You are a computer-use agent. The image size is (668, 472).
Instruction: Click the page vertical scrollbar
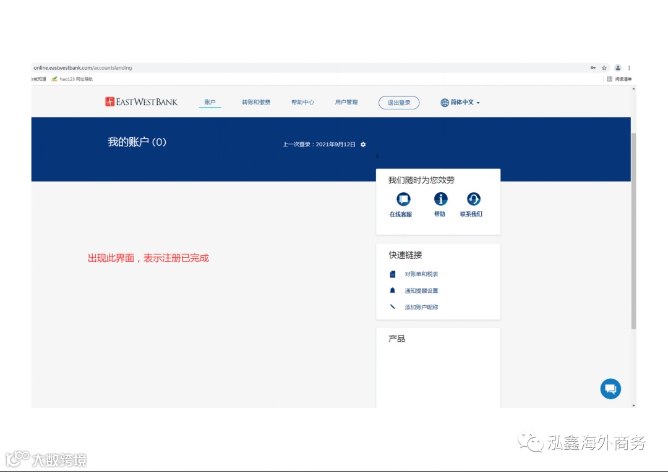click(x=633, y=231)
